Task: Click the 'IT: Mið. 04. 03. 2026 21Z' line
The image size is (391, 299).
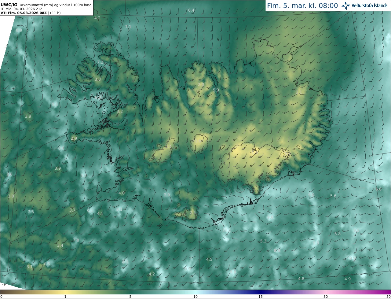Action: click(x=21, y=9)
